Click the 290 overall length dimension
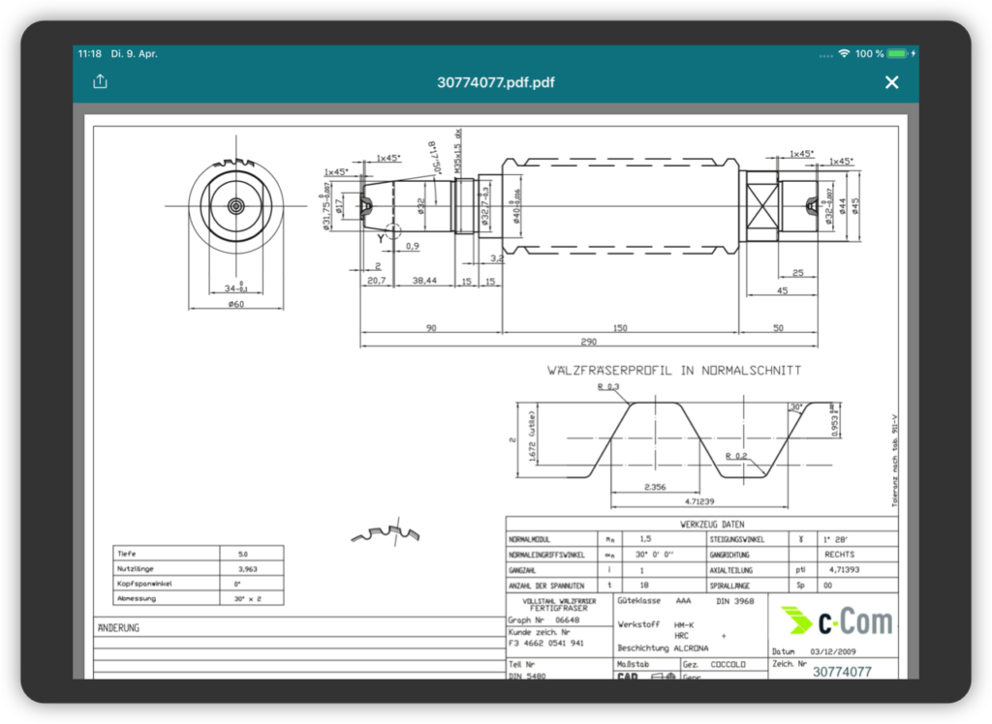 (x=588, y=343)
